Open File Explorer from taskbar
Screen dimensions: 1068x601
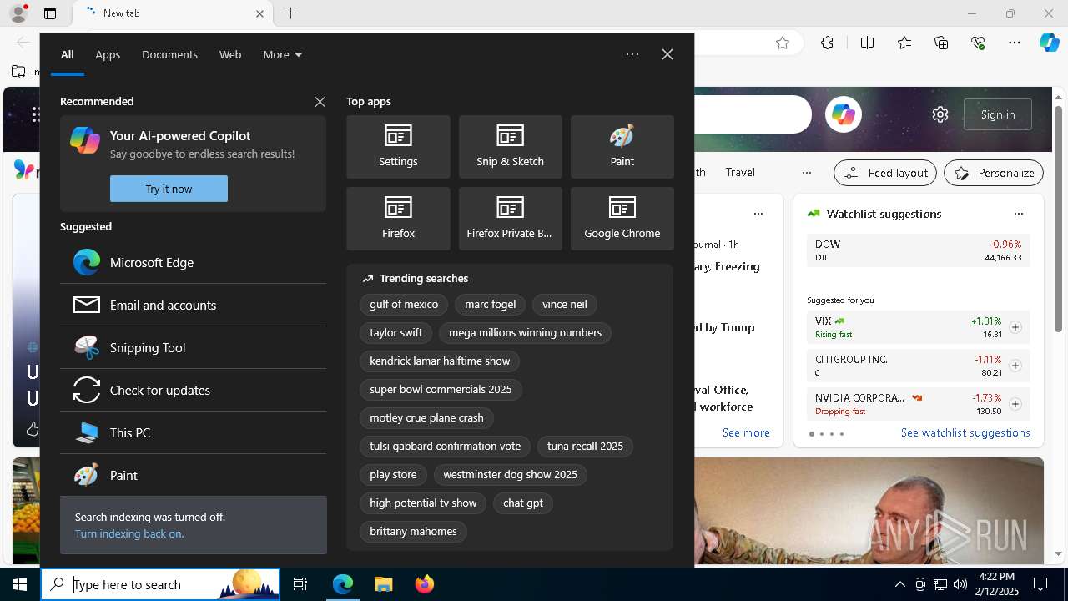(x=383, y=584)
